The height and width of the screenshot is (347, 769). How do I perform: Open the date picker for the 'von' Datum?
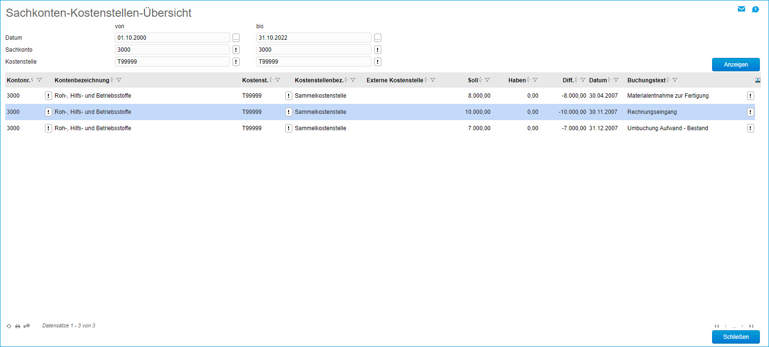pyautogui.click(x=236, y=38)
